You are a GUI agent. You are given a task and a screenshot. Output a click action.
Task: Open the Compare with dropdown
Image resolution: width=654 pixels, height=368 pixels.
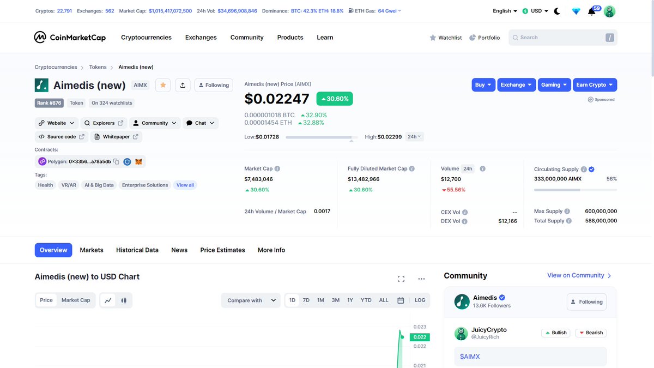[x=251, y=300]
